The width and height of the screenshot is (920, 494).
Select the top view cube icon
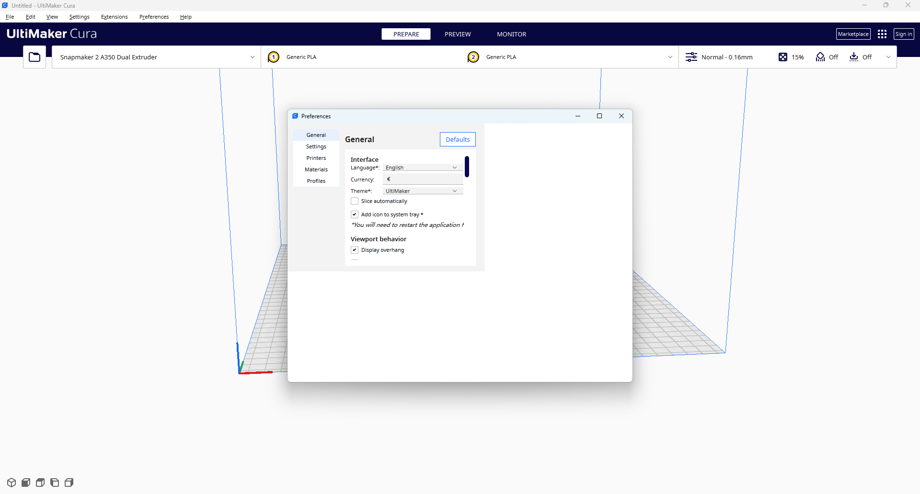[40, 483]
